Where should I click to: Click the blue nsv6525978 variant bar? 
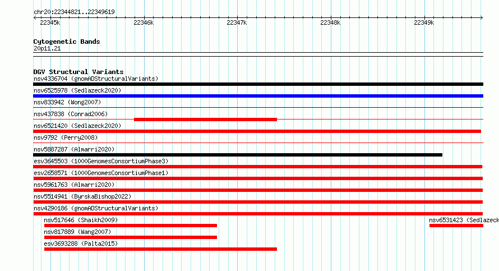point(258,96)
